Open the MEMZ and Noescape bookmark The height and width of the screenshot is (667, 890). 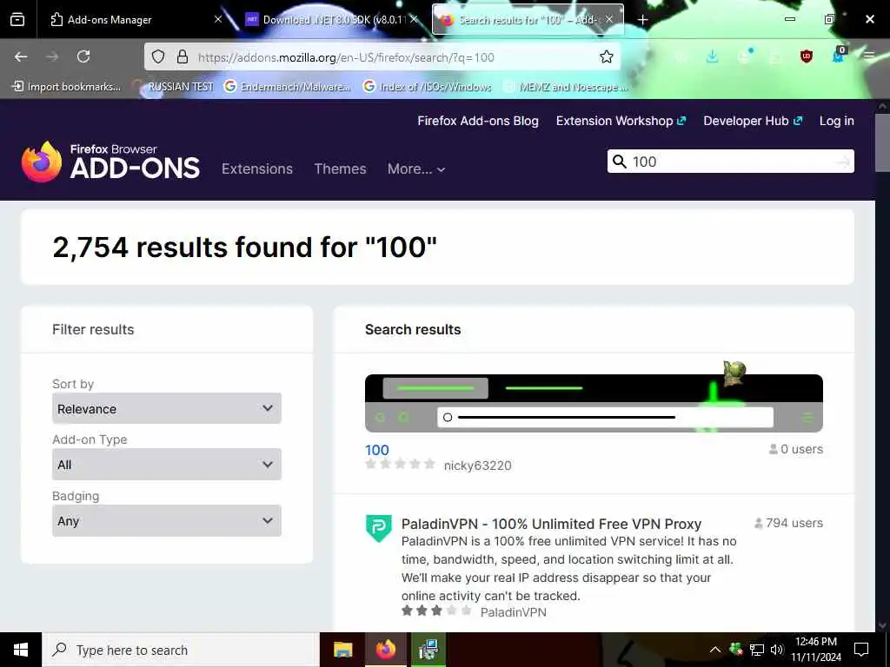(566, 87)
